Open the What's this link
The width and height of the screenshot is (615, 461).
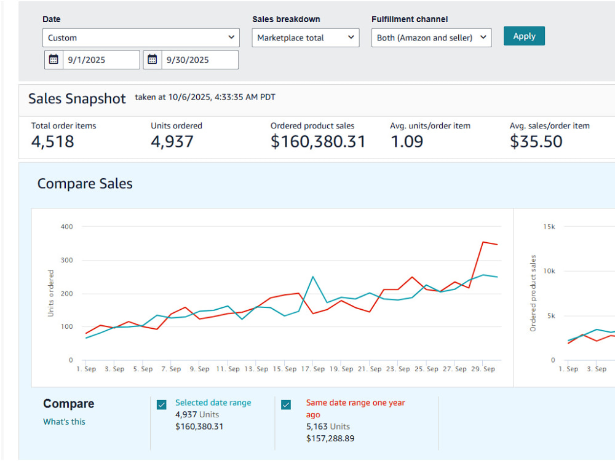click(x=64, y=422)
